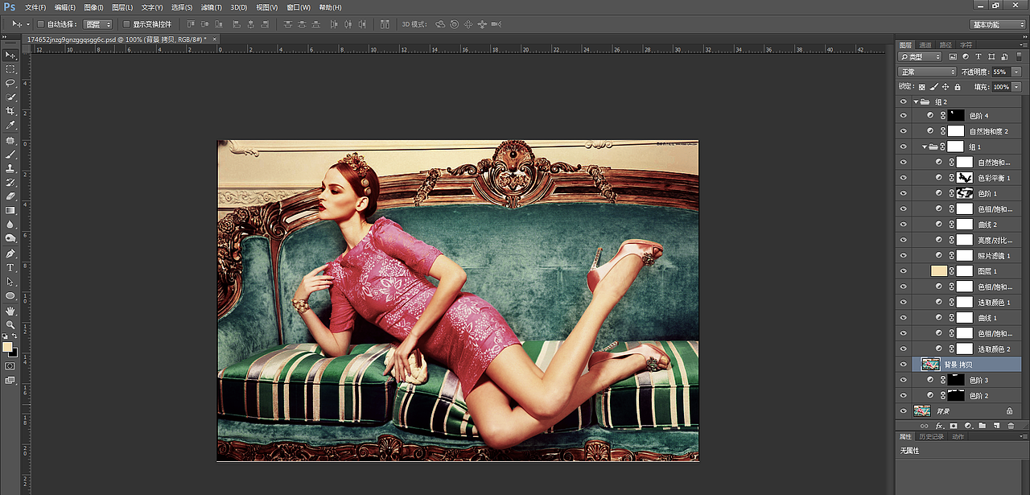1030x495 pixels.
Task: Select the Lasso tool
Action: 10,83
